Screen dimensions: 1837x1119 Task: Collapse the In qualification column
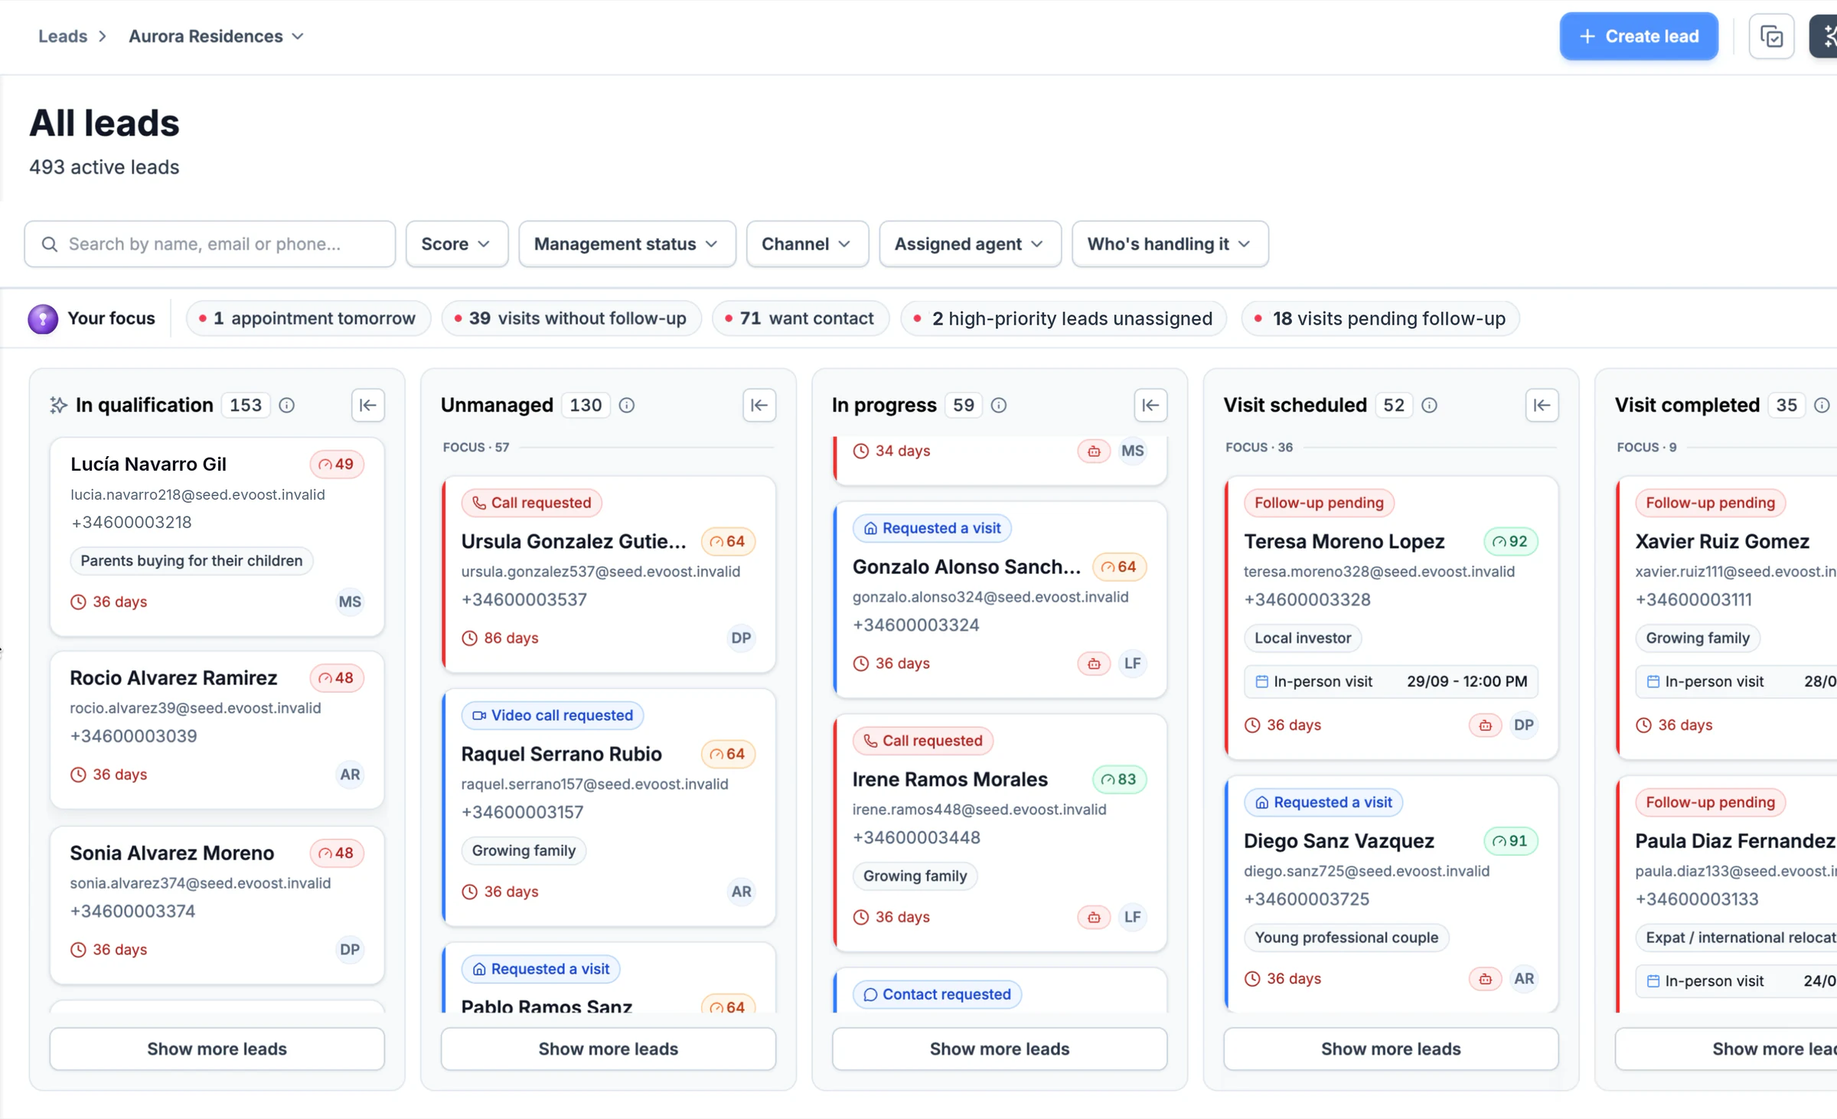368,405
